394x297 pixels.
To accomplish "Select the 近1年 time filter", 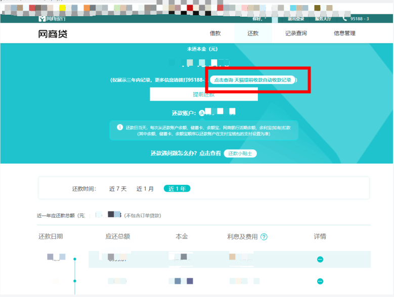I will point(177,188).
